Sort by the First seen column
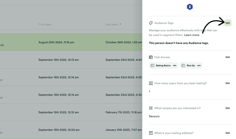 pos(45,24)
